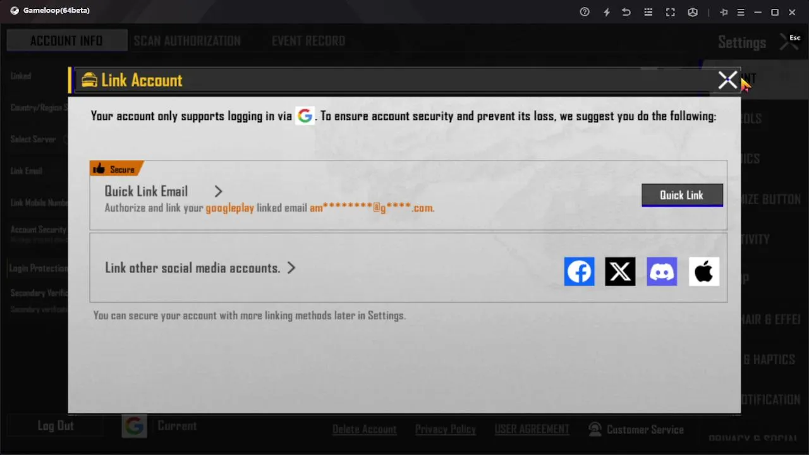809x455 pixels.
Task: Click the 'You can secure your account' note
Action: (x=249, y=315)
